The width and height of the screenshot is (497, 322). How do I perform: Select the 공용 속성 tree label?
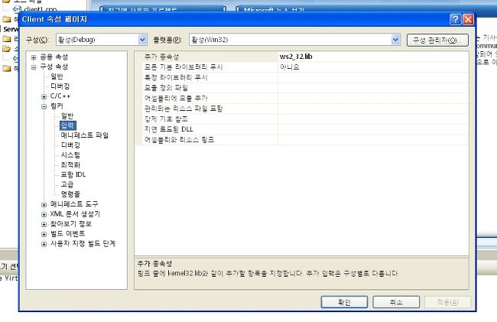pyautogui.click(x=54, y=57)
